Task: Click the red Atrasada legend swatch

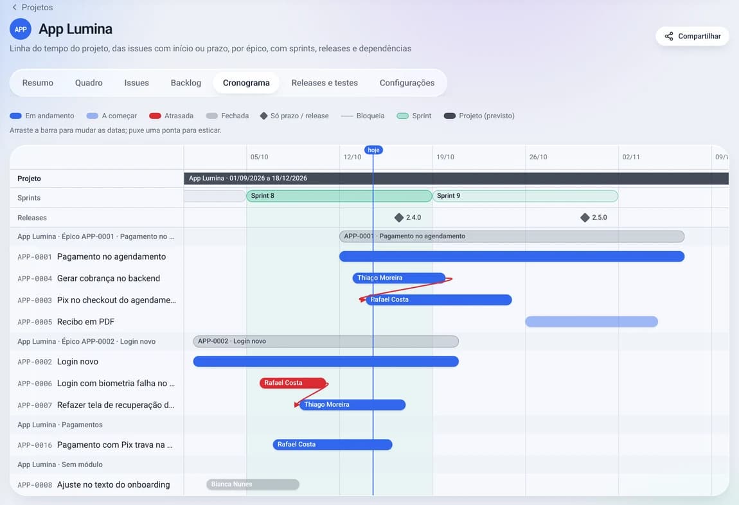Action: pos(155,116)
